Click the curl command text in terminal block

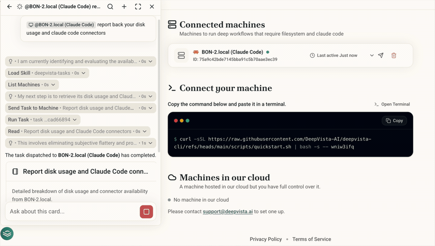(273, 143)
